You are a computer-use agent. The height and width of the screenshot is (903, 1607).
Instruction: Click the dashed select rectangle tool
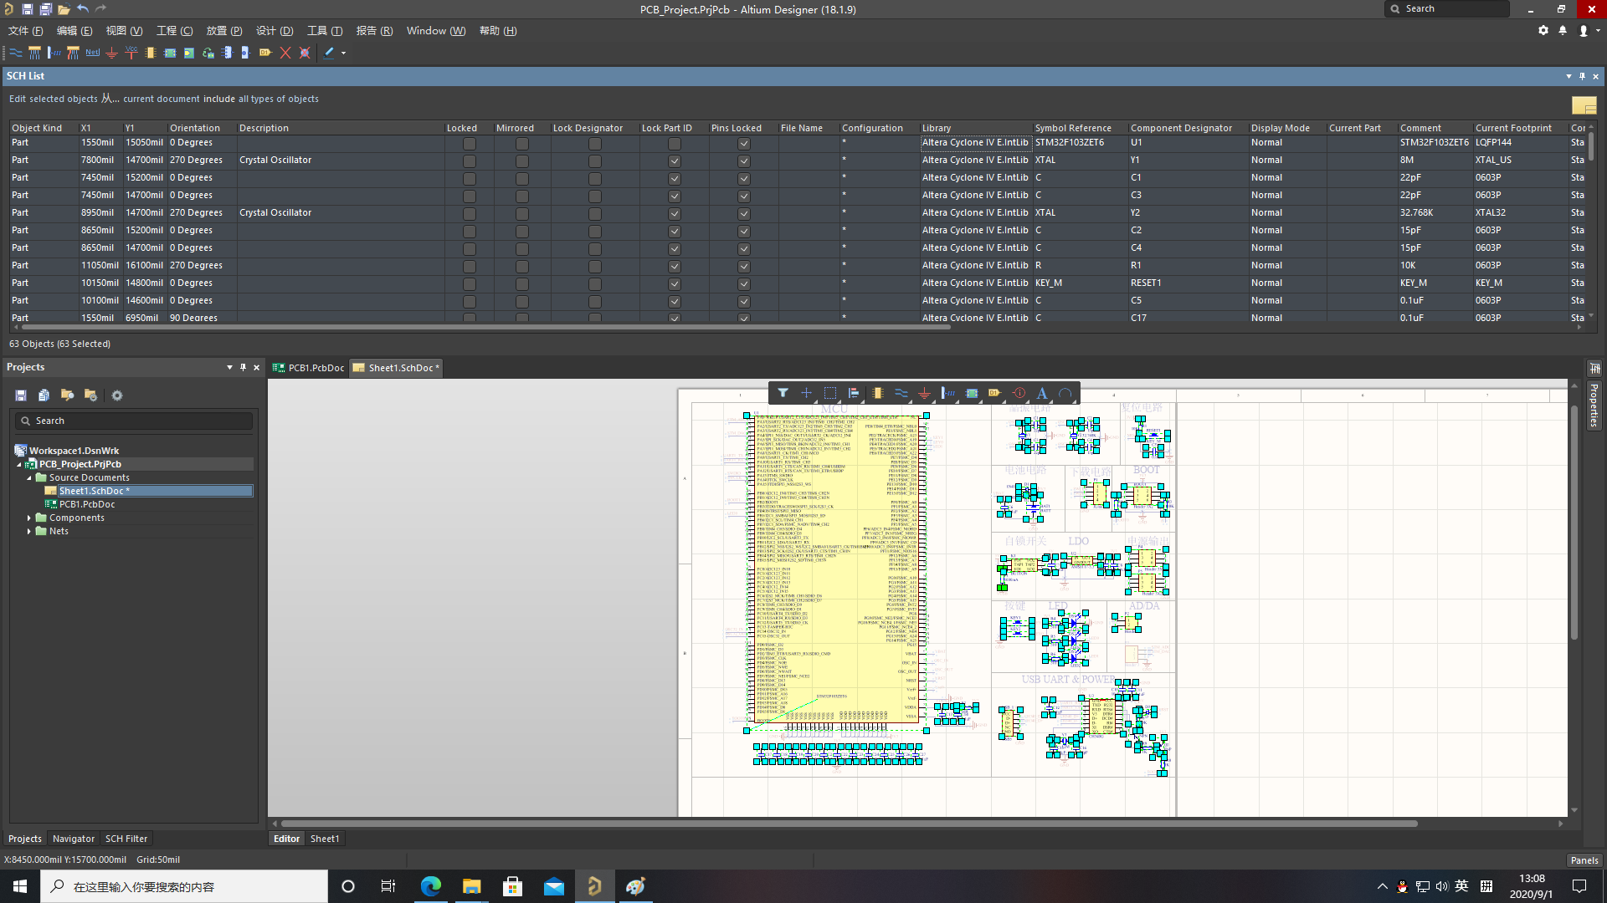pyautogui.click(x=829, y=393)
